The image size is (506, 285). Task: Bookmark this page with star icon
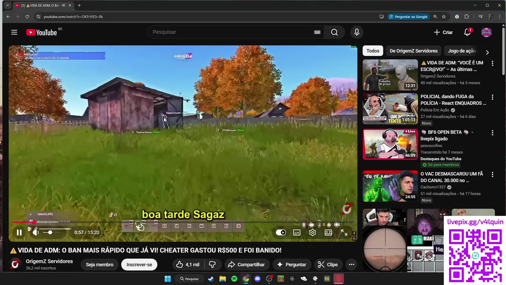pyautogui.click(x=444, y=17)
